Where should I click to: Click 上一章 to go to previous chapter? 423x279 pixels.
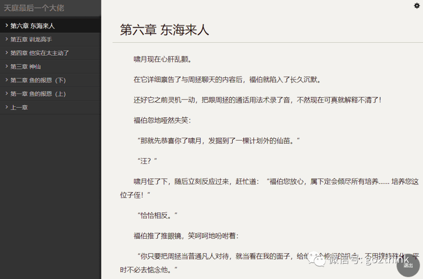20,107
